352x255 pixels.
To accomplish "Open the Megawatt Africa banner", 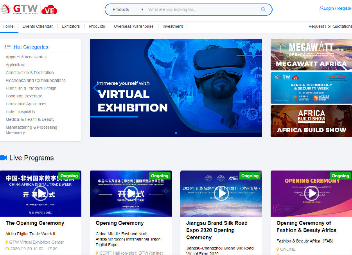I will (x=311, y=54).
